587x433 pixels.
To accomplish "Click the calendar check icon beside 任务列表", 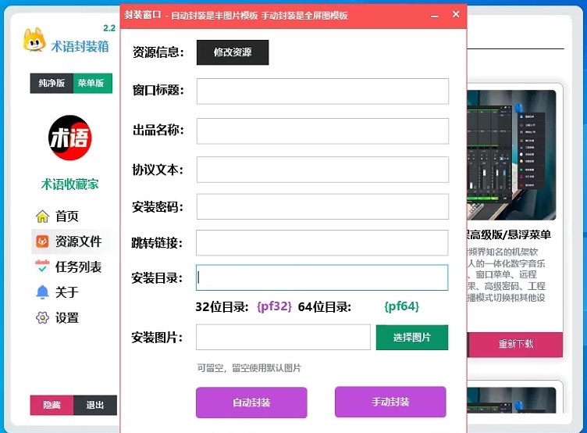I will tap(42, 267).
